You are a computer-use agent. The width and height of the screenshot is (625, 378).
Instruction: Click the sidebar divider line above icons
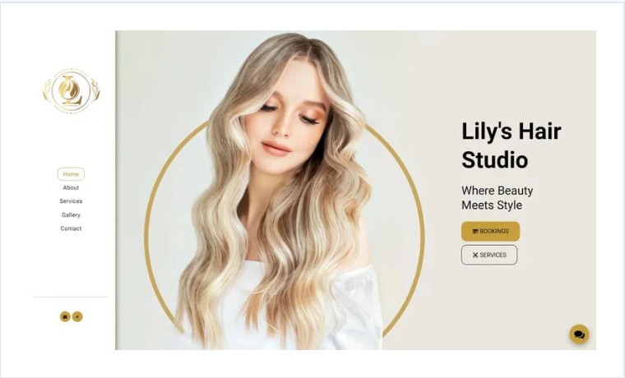(x=71, y=297)
